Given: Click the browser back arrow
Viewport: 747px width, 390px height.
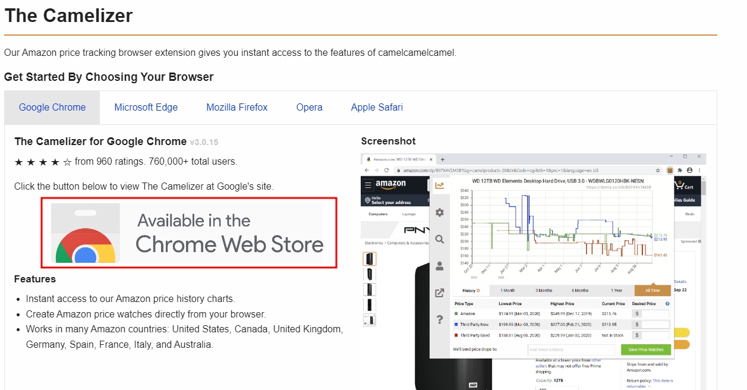Looking at the screenshot, I should [x=367, y=170].
